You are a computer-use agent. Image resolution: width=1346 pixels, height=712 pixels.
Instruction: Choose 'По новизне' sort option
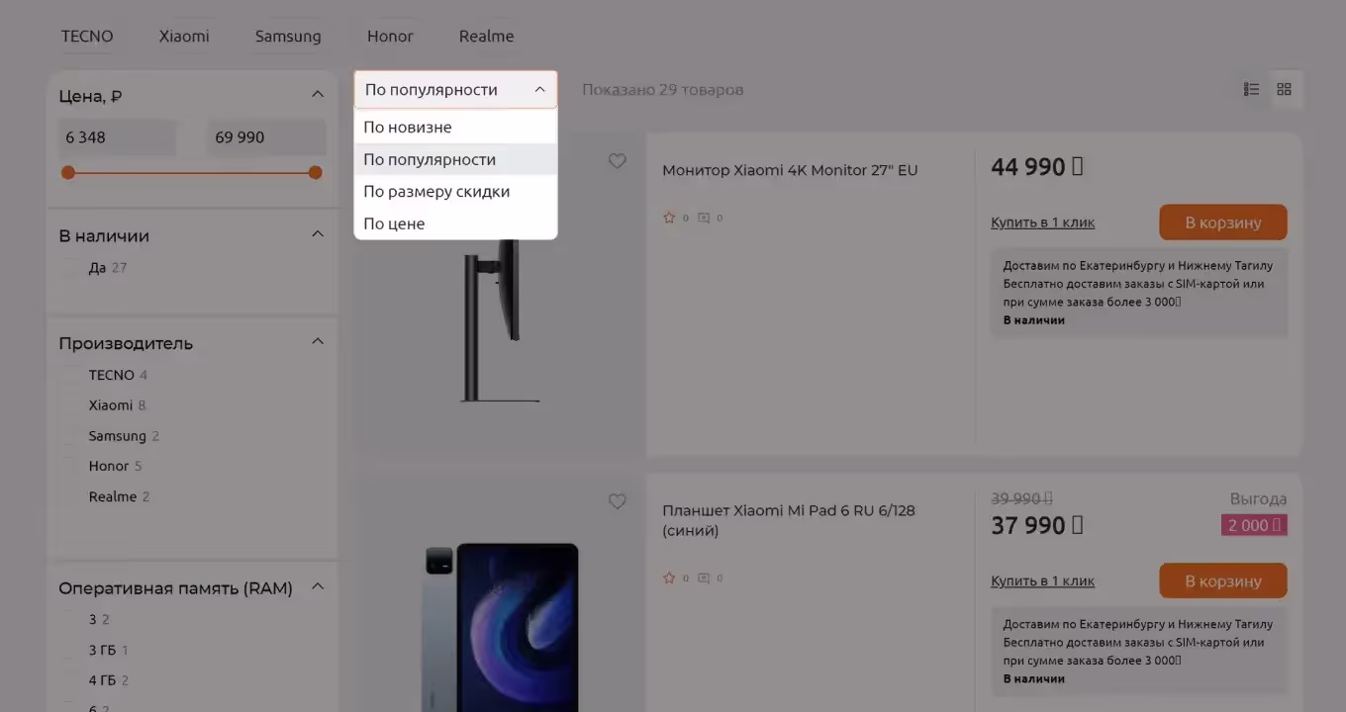coord(407,128)
